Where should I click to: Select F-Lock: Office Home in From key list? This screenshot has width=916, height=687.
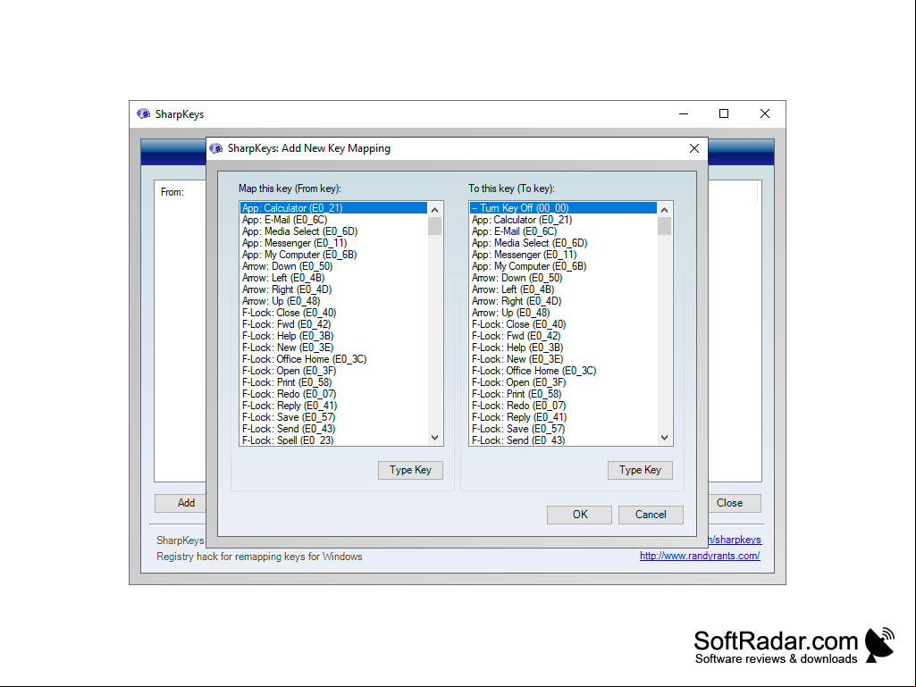pyautogui.click(x=333, y=359)
